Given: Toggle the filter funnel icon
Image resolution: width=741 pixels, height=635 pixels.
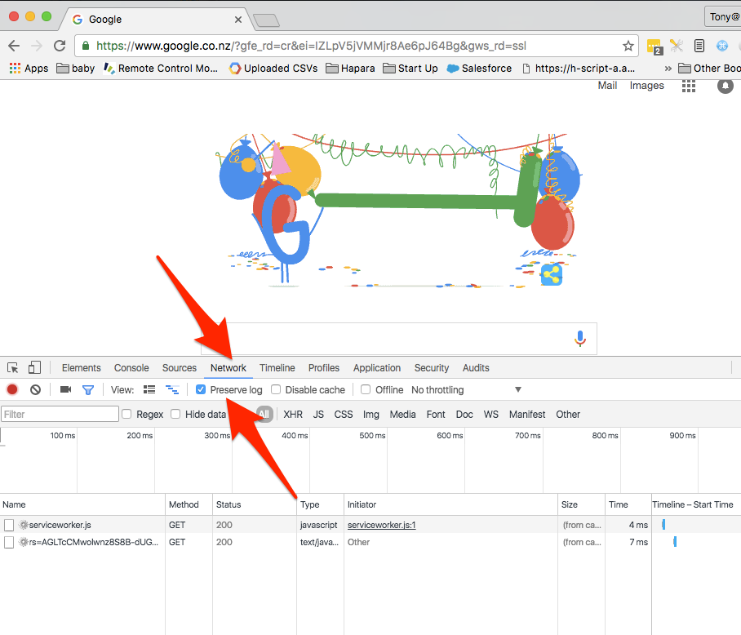Looking at the screenshot, I should (x=88, y=390).
